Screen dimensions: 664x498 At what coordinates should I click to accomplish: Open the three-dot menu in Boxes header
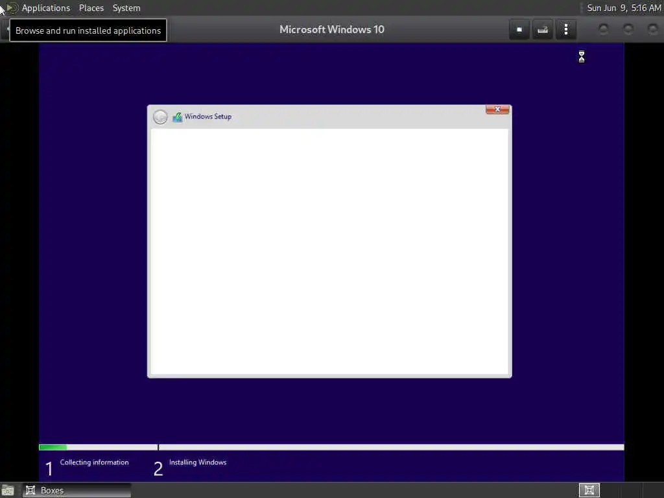(565, 30)
